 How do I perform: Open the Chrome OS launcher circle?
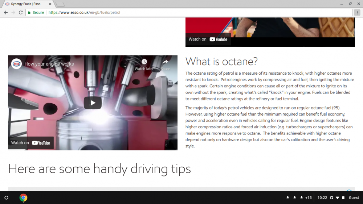pyautogui.click(x=7, y=198)
